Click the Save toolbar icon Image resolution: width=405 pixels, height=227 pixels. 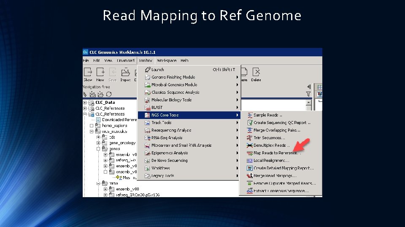(x=113, y=72)
